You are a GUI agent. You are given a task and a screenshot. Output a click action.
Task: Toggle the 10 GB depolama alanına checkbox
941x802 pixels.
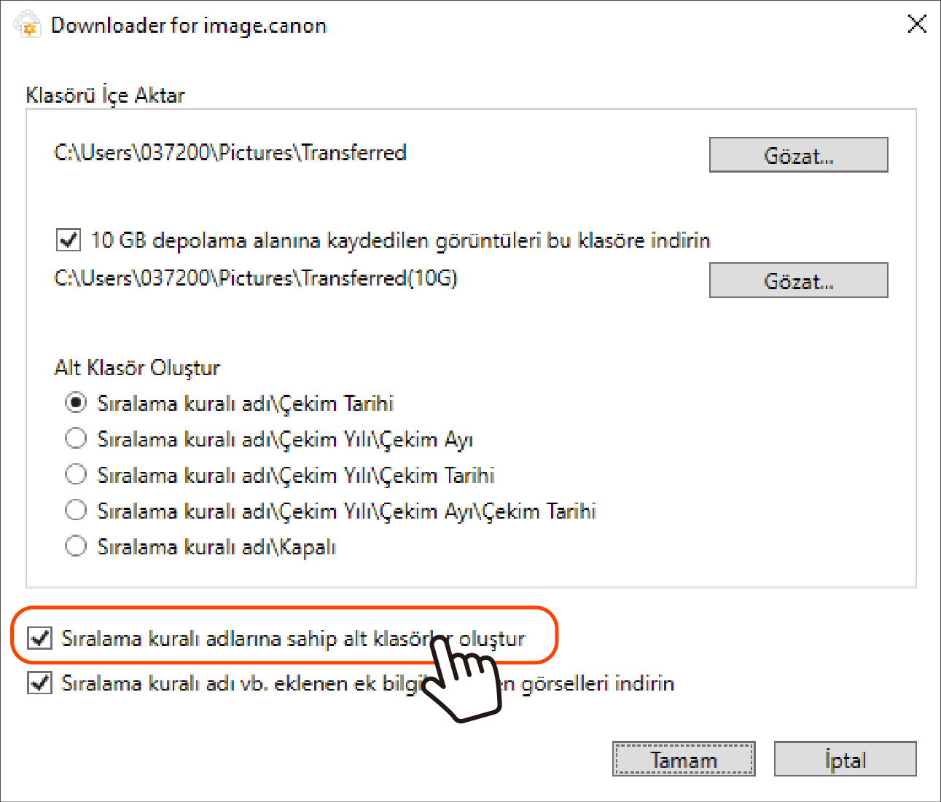click(x=69, y=239)
